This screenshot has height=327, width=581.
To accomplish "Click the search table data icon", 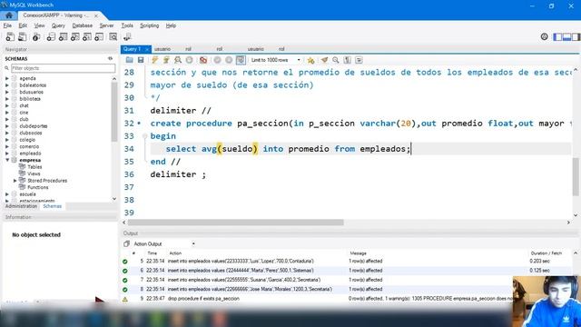I will tap(113, 36).
